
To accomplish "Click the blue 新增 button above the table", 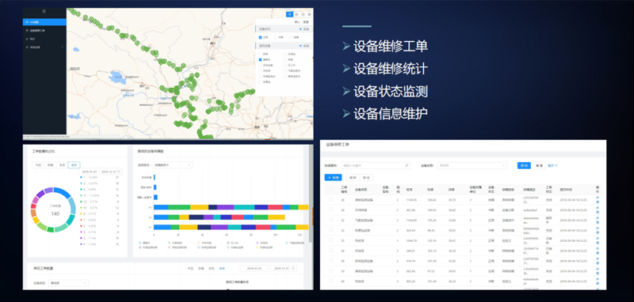I will coord(333,177).
